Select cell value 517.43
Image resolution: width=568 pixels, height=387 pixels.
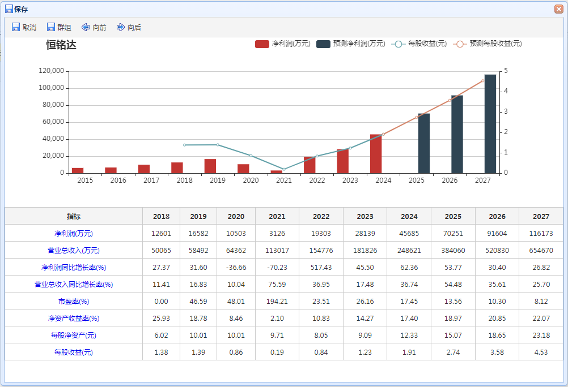[321, 267]
